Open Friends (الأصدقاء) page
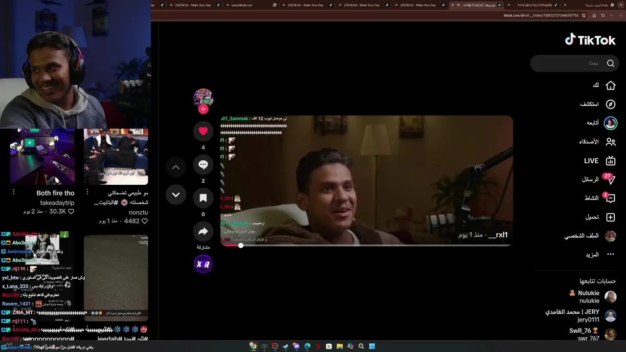 (x=597, y=142)
